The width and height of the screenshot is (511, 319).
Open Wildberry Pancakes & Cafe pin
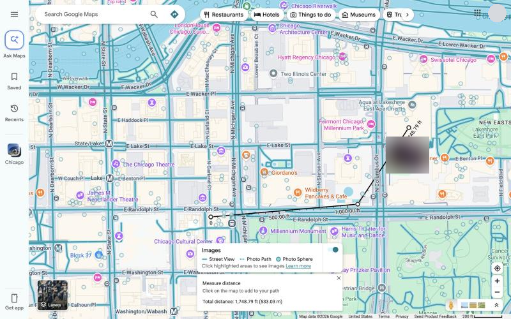[x=297, y=193]
